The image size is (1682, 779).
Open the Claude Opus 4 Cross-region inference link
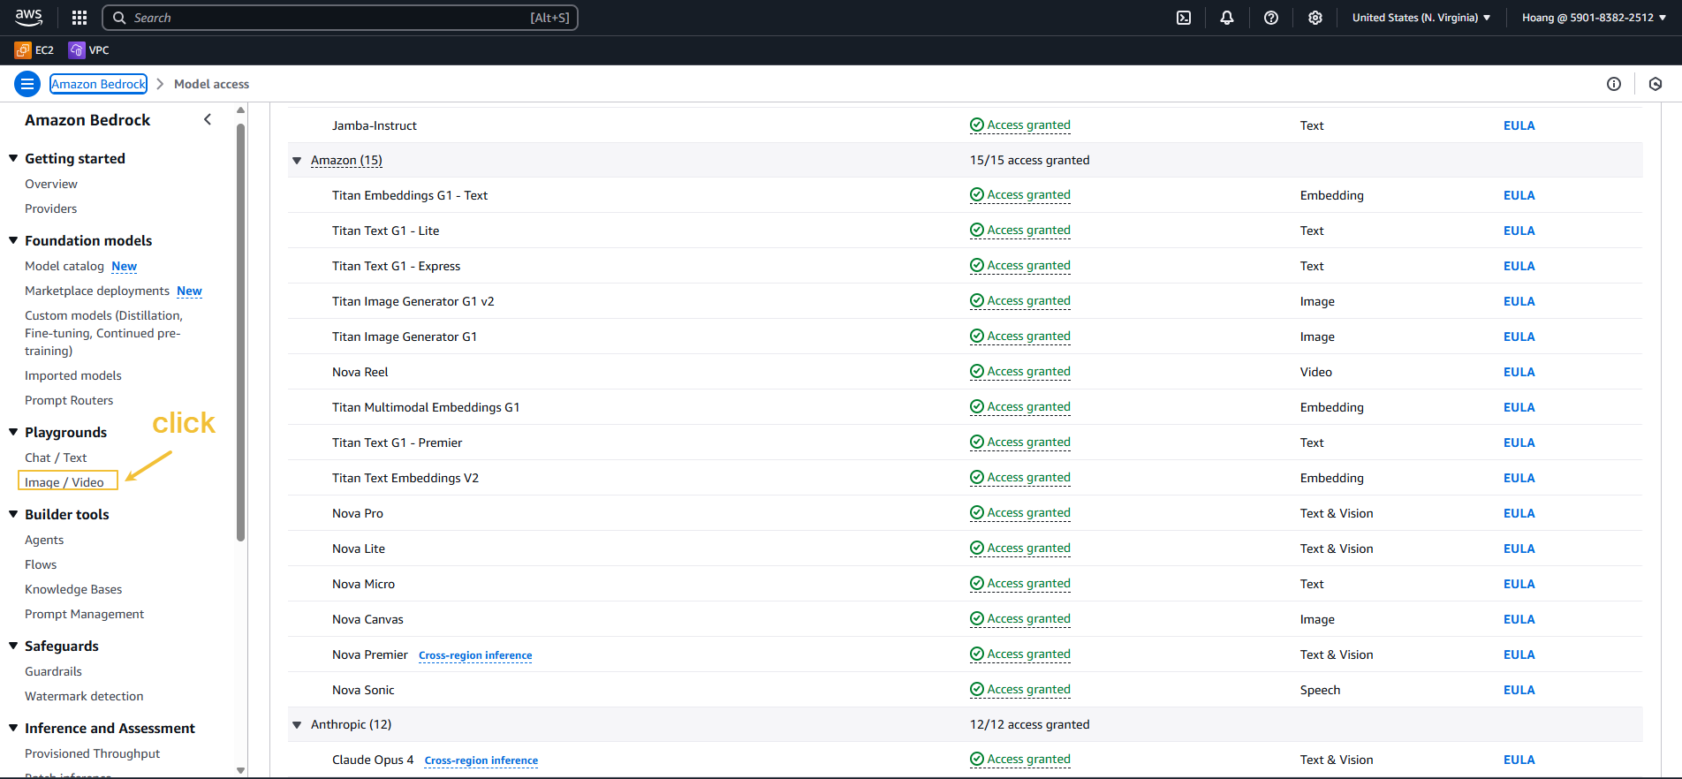pyautogui.click(x=481, y=760)
